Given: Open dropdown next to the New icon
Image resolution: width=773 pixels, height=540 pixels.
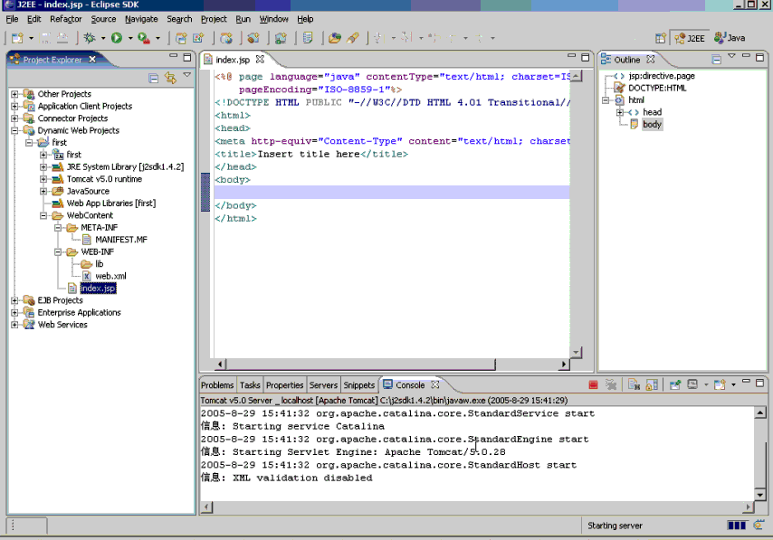Looking at the screenshot, I should point(31,38).
